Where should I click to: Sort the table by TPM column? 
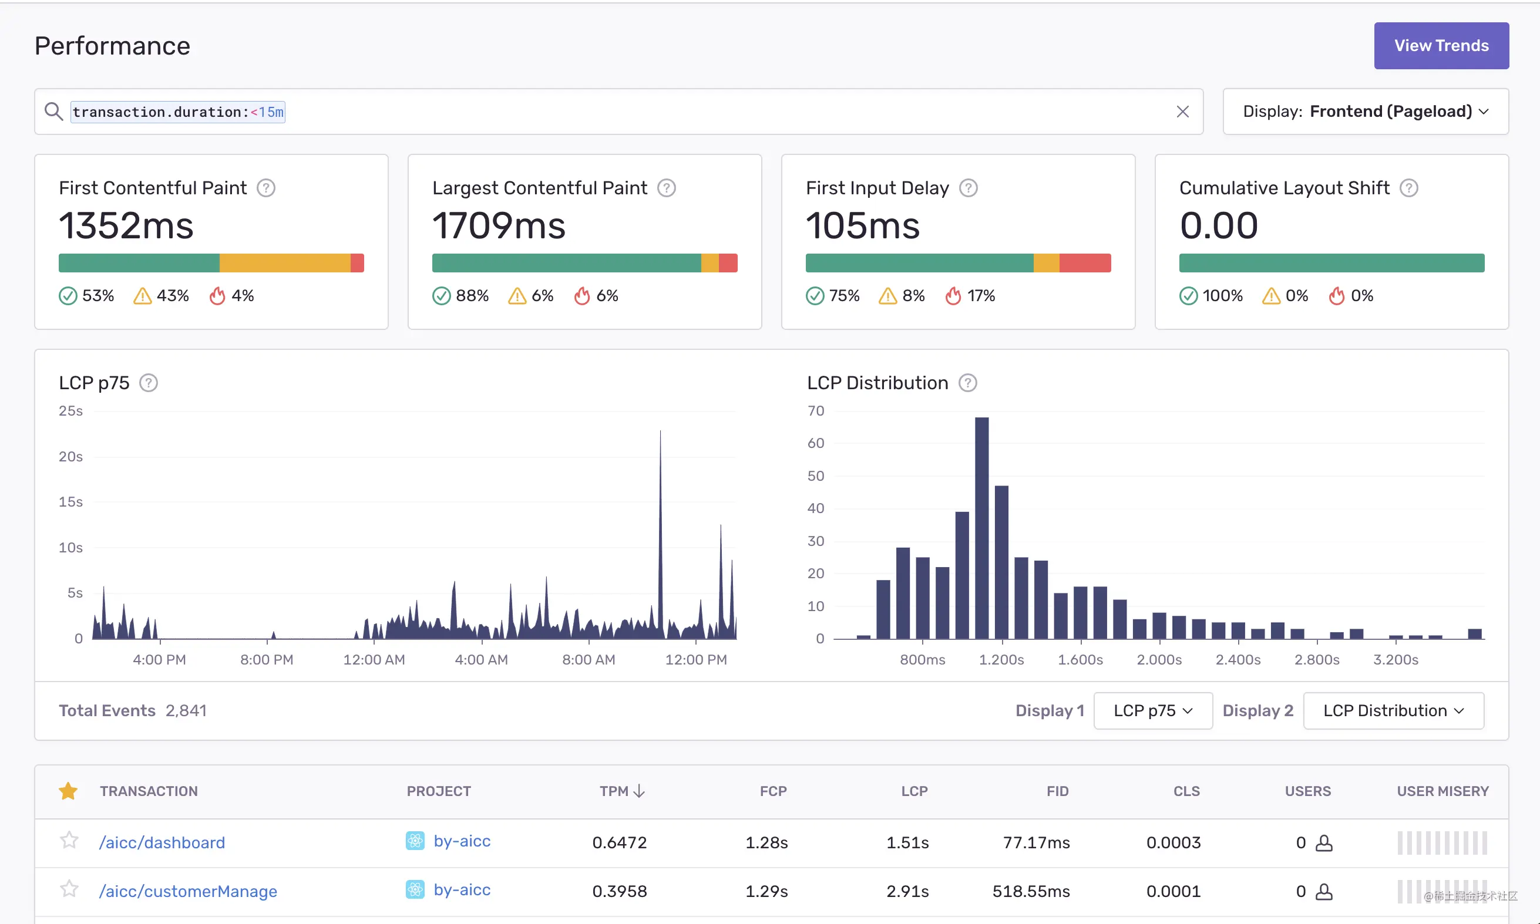622,791
